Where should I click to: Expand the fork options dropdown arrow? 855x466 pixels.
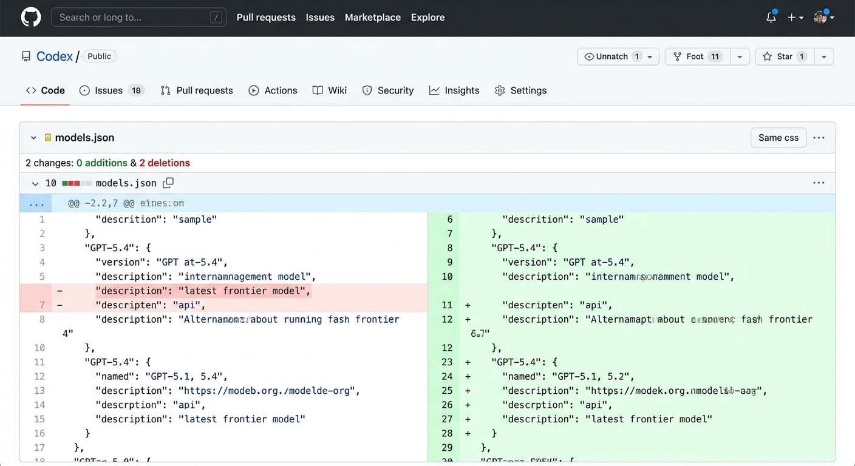coord(740,56)
